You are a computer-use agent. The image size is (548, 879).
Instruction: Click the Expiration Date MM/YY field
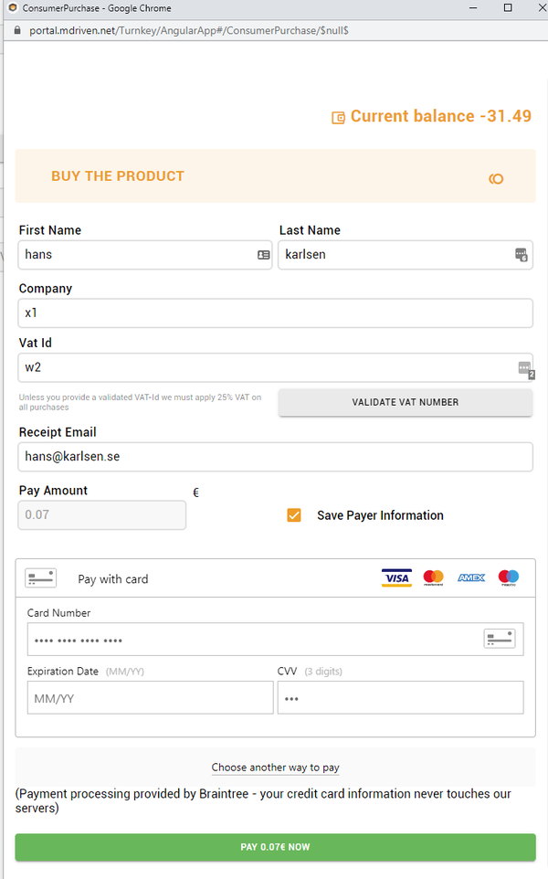click(150, 698)
